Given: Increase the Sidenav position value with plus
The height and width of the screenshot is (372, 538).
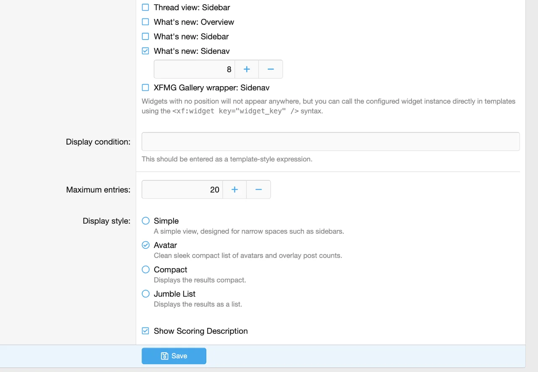Looking at the screenshot, I should tap(247, 69).
